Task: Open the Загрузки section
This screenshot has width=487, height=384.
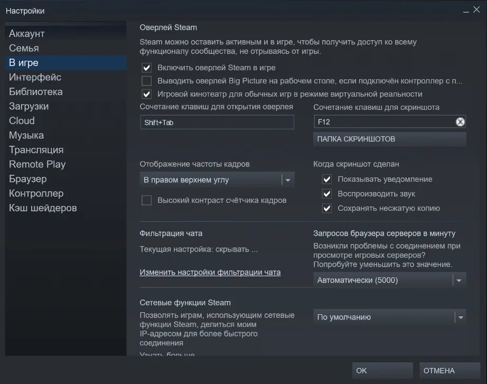Action: click(65, 106)
